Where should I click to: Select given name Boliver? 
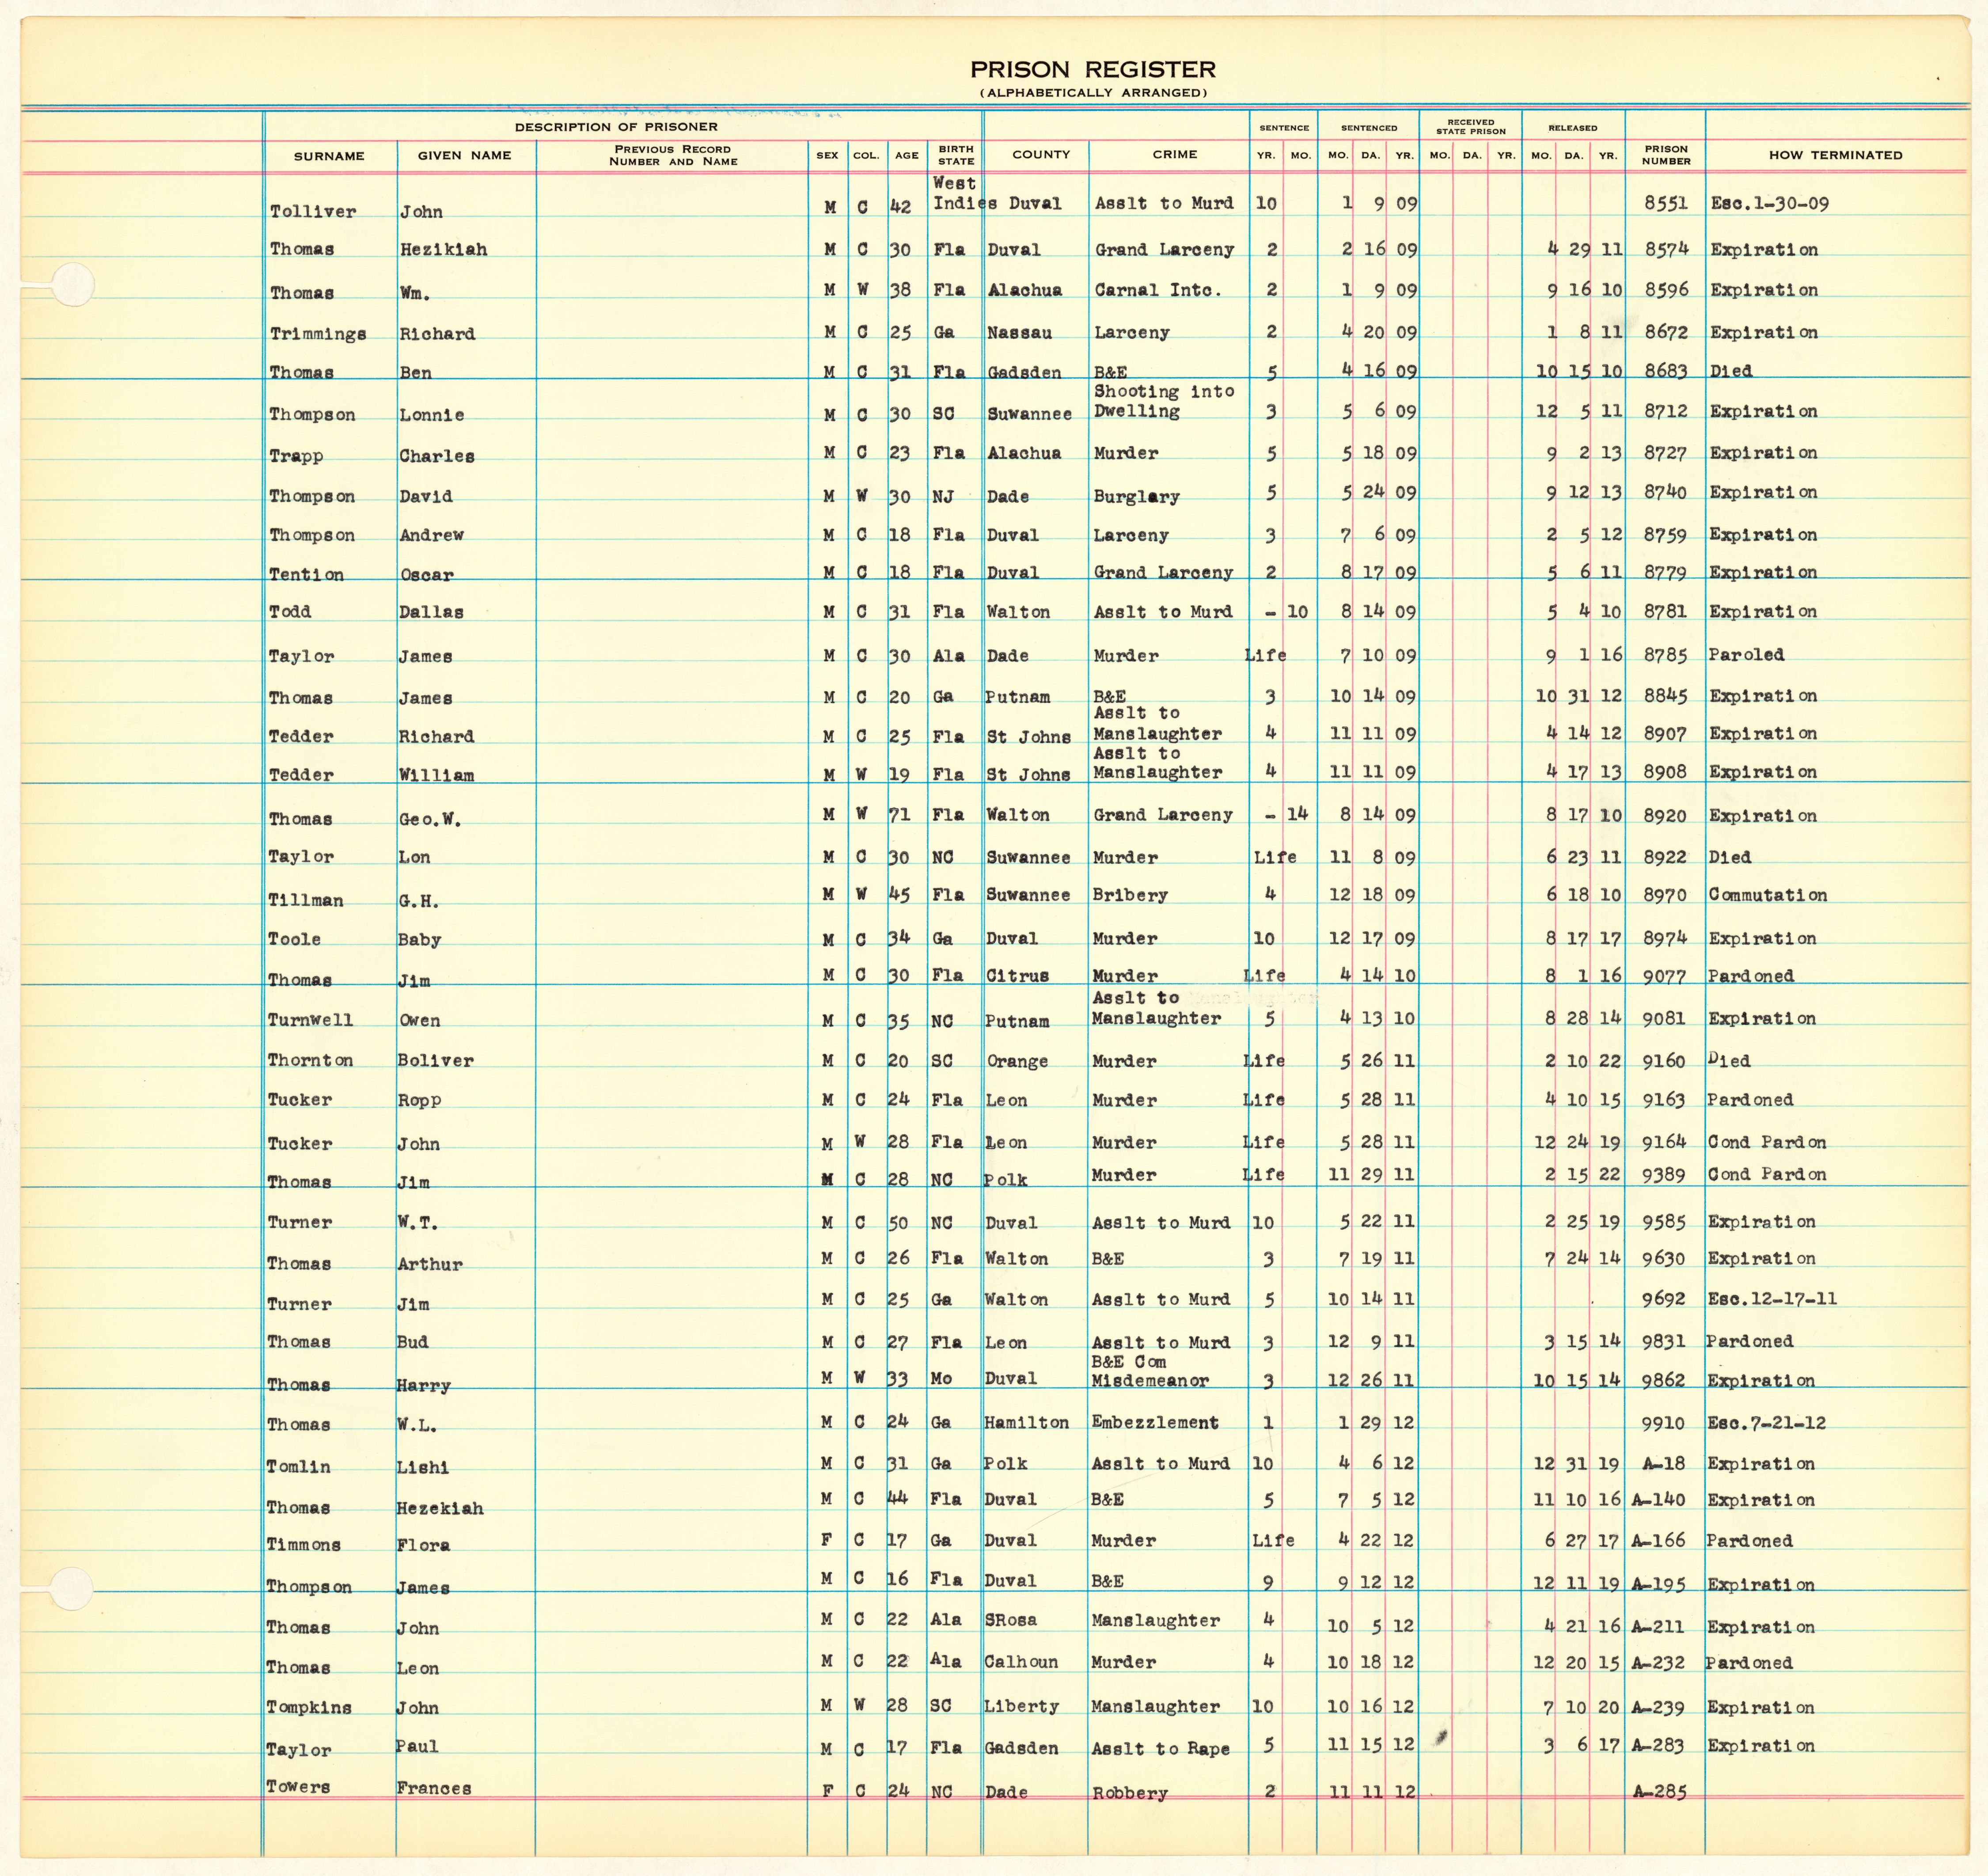coord(435,1061)
